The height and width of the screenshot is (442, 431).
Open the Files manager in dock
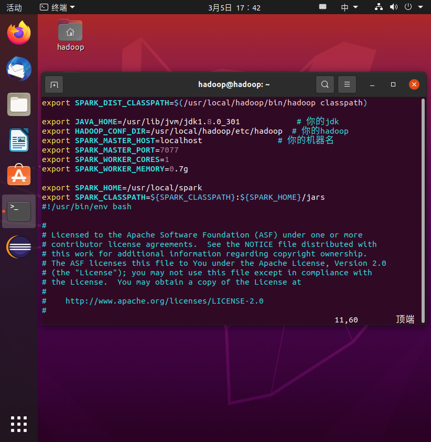19,104
